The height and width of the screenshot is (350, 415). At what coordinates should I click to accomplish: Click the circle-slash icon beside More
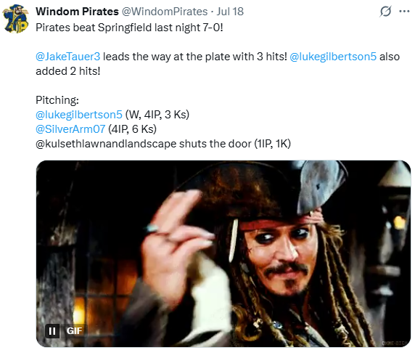point(385,12)
